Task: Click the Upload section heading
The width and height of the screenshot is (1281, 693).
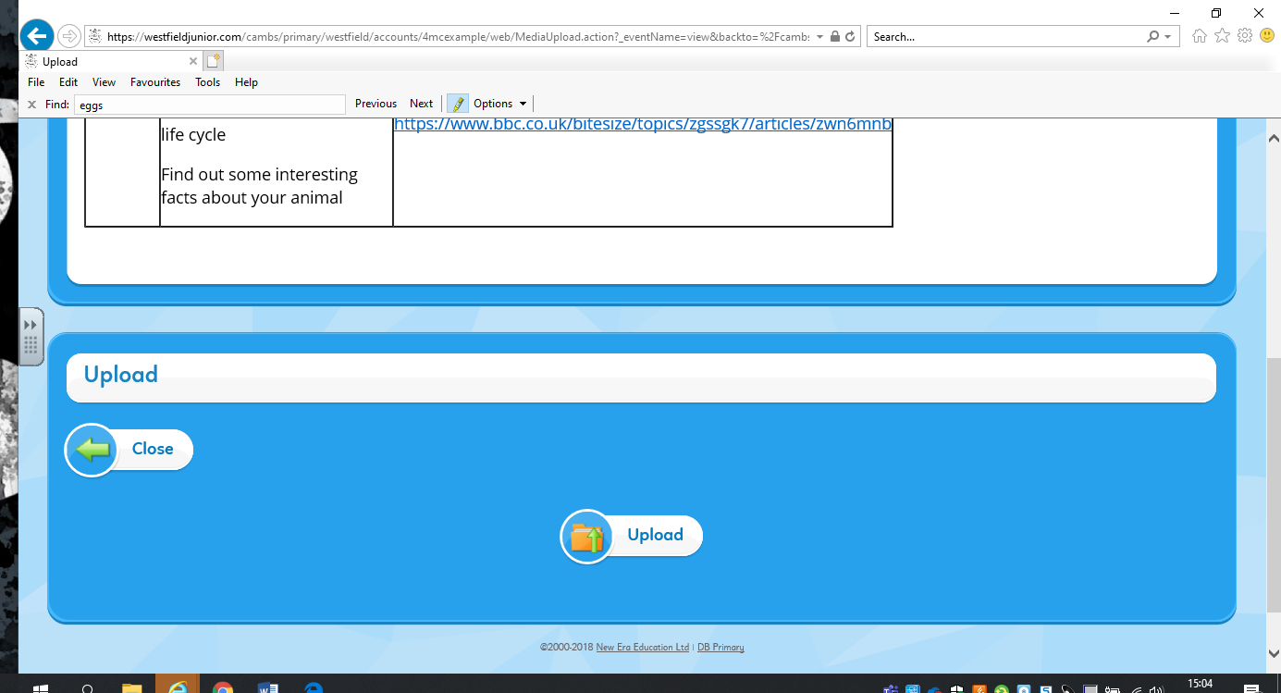Action: pos(121,375)
